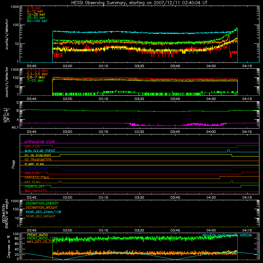Click the NON_SOLAR_EVENT pulse near 04:07
Screen dimensions: 263x263
point(228,151)
